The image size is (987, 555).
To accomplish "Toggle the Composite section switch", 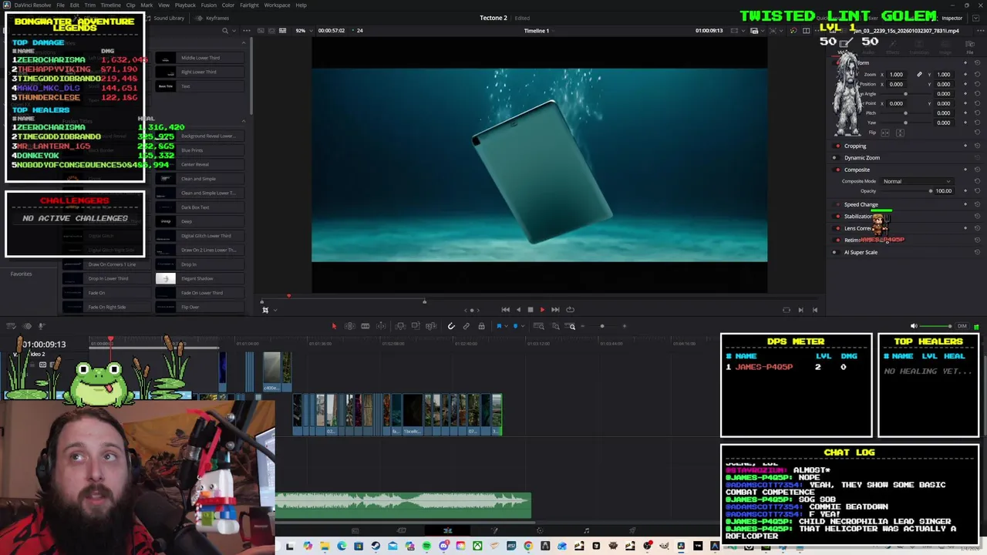I will [837, 170].
